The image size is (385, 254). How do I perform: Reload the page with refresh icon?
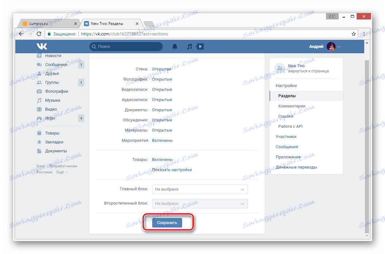39,34
